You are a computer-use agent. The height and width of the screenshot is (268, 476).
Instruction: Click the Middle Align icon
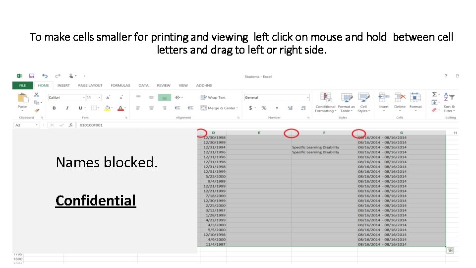point(151,97)
